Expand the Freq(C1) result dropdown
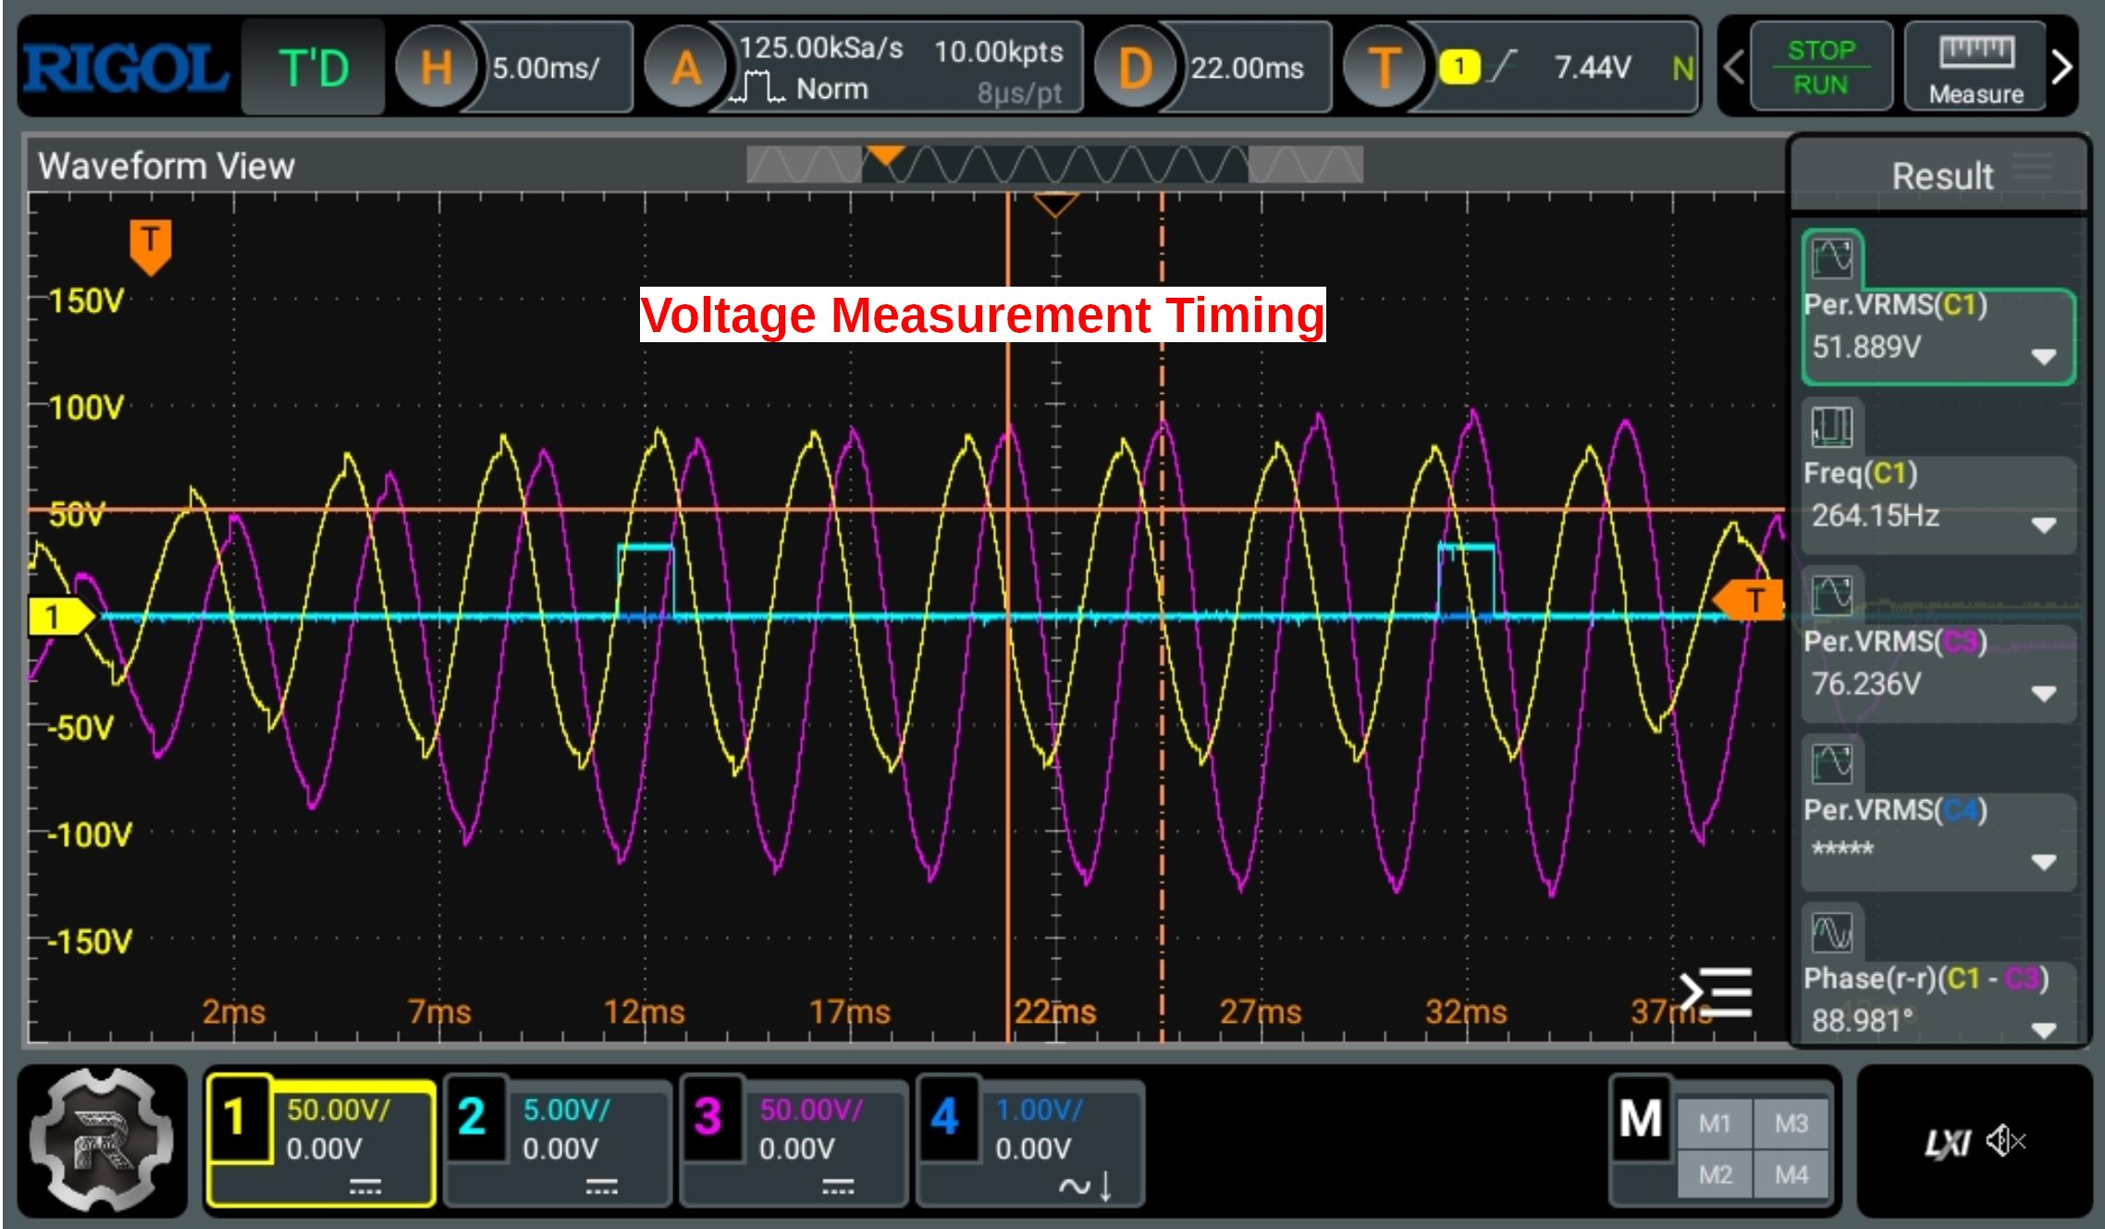This screenshot has width=2105, height=1229. point(2043,524)
